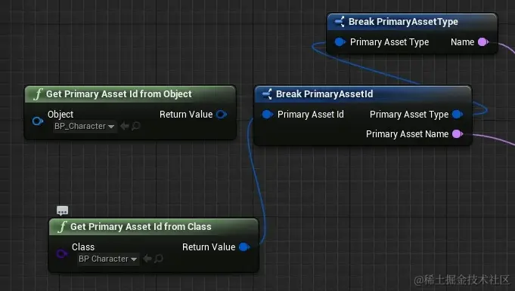Select the Break PrimaryAssetId node title

tap(324, 94)
